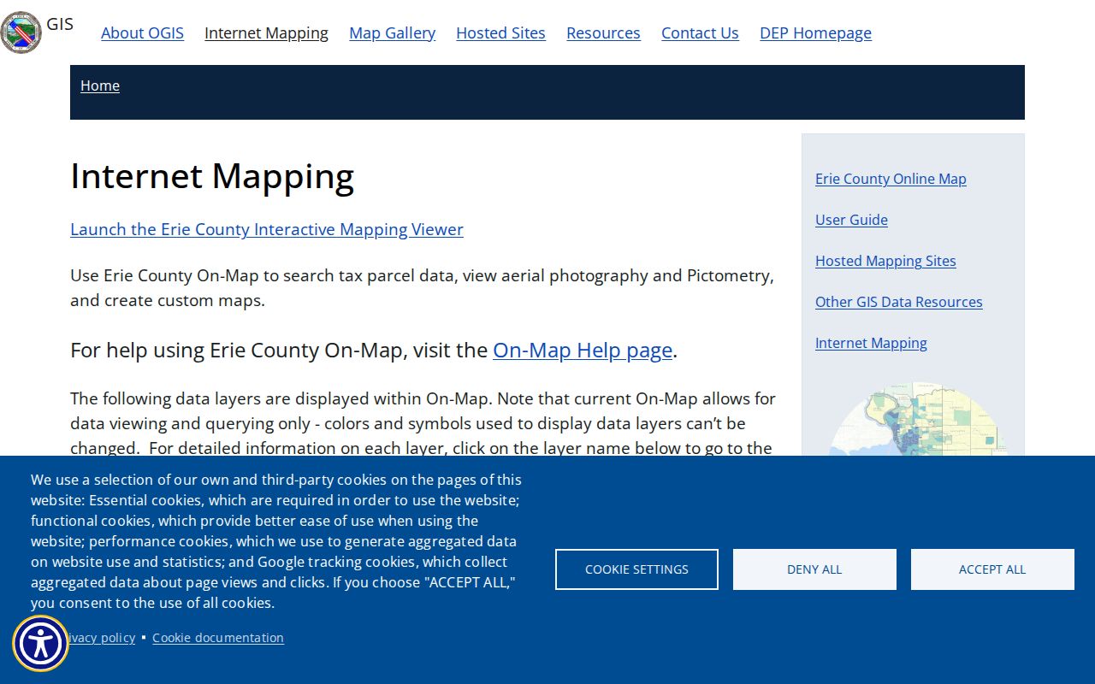This screenshot has height=684, width=1095.
Task: Open the Cookie documentation link
Action: pos(218,638)
